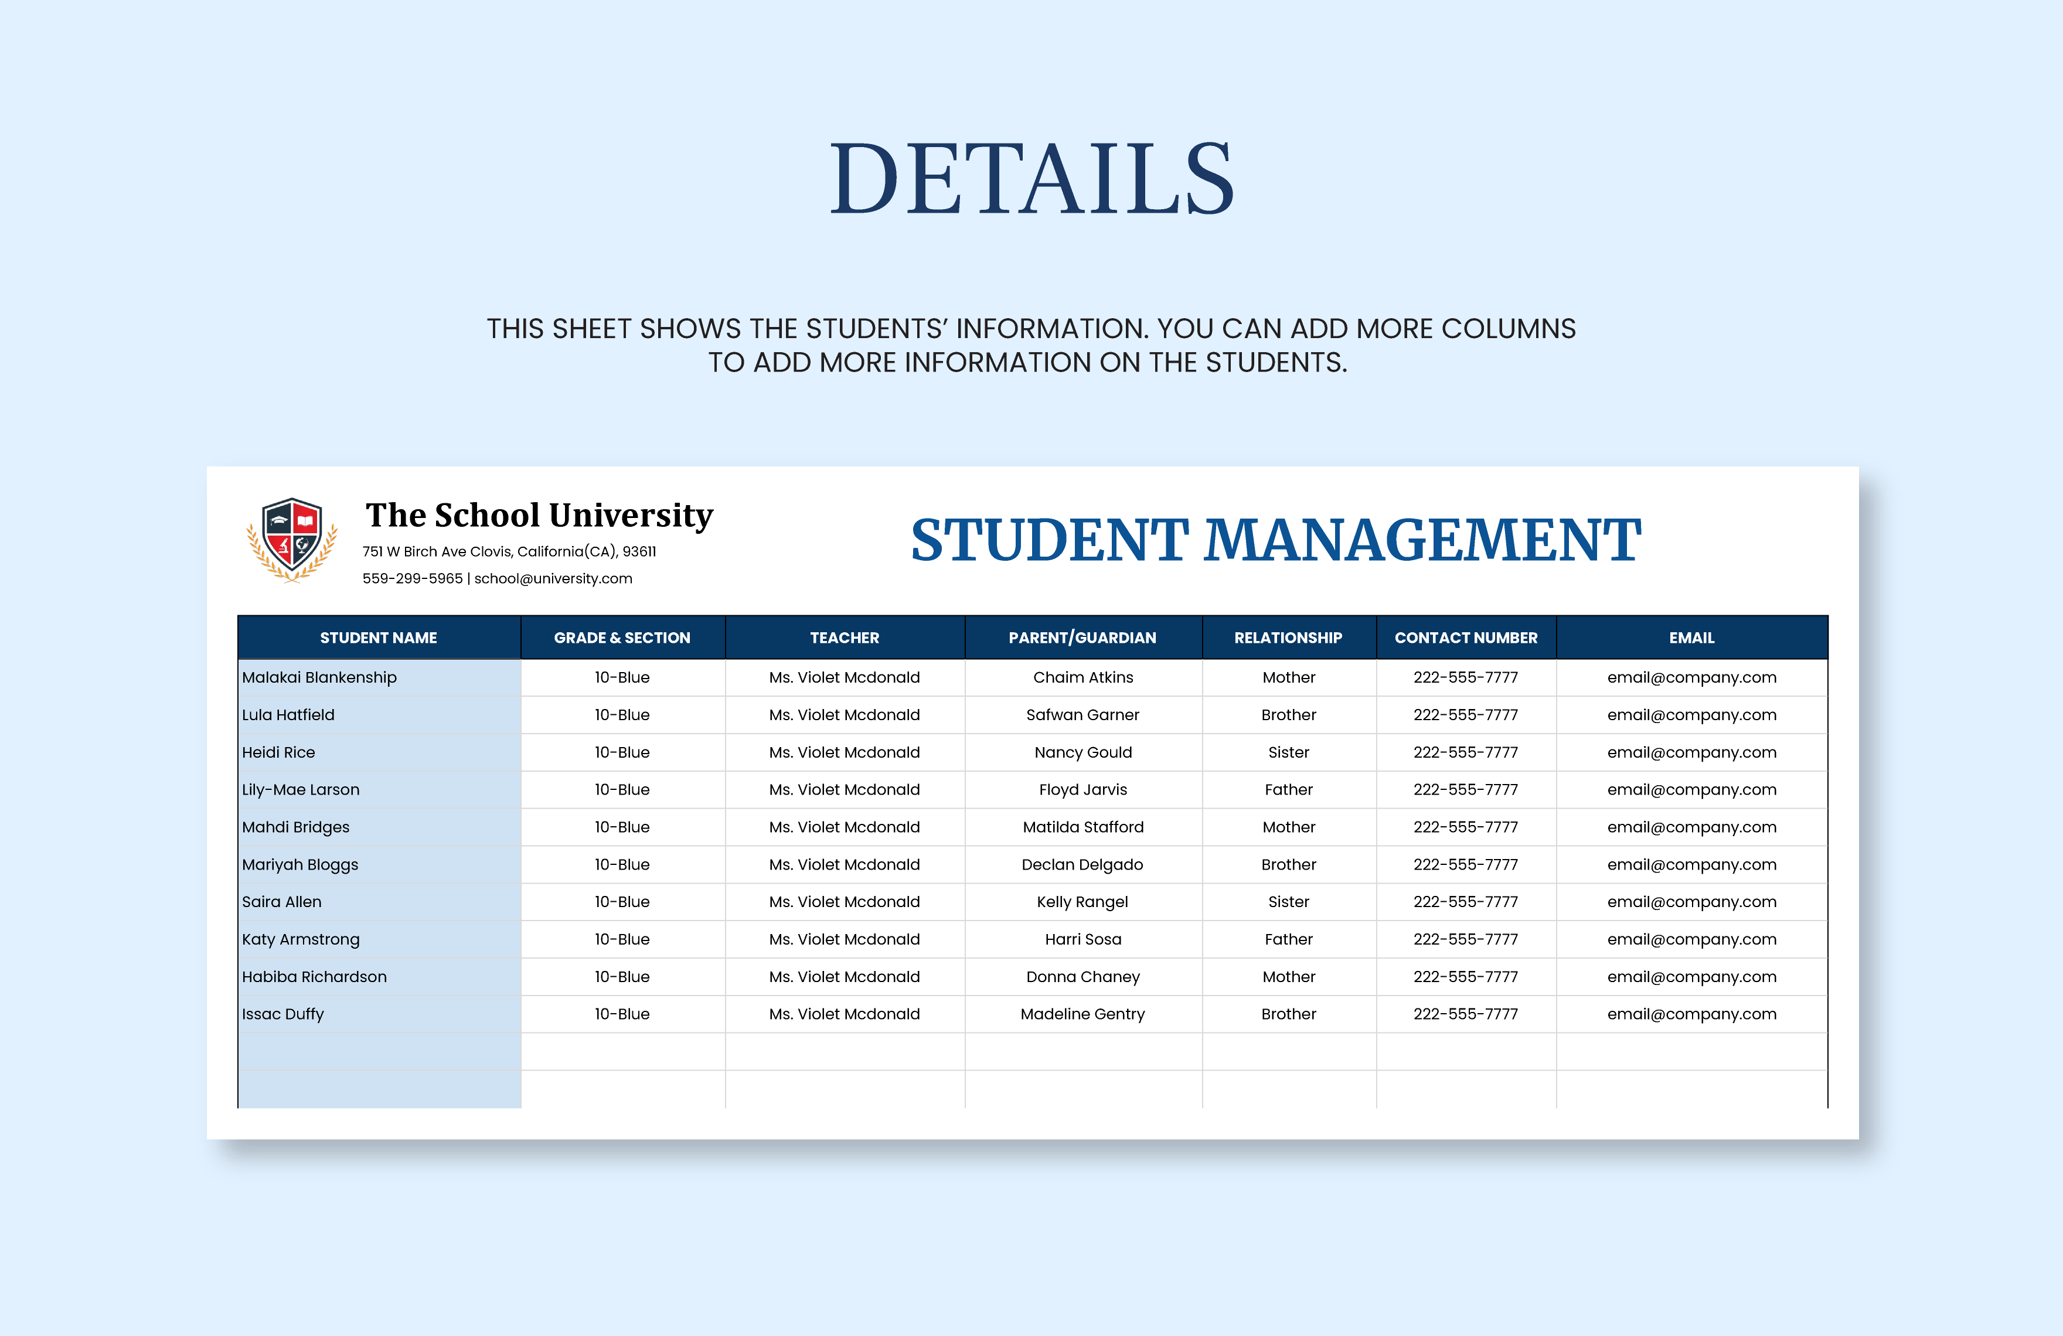Select the RELATIONSHIP column header
The height and width of the screenshot is (1336, 2063).
(x=1289, y=638)
